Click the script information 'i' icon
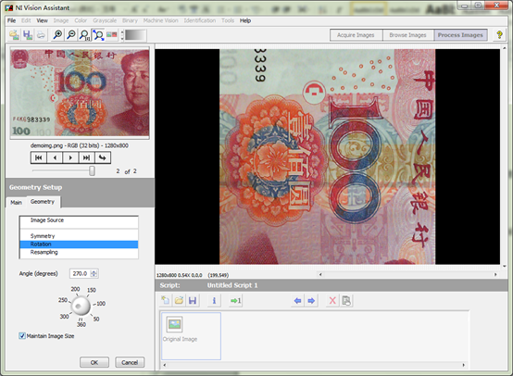 (214, 300)
